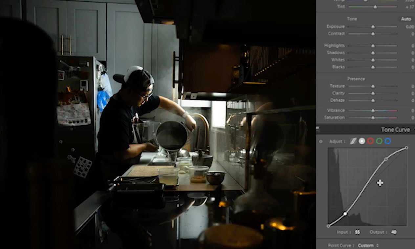Click the Vibrance label text
The width and height of the screenshot is (415, 249).
[x=336, y=111]
